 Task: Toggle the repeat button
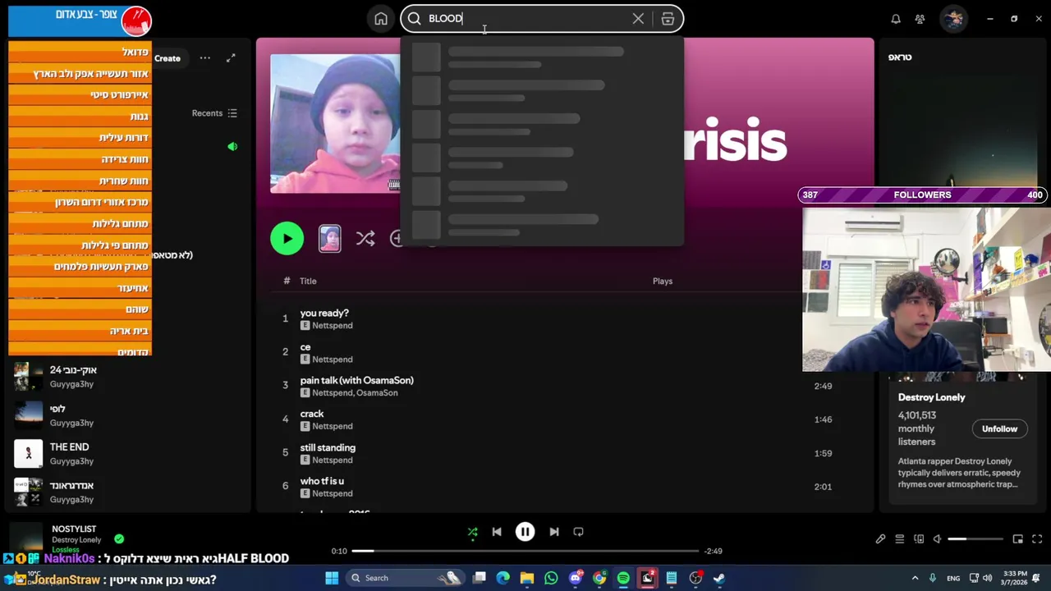[x=578, y=532]
